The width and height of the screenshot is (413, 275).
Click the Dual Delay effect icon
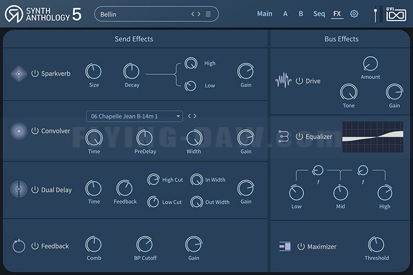pos(19,189)
